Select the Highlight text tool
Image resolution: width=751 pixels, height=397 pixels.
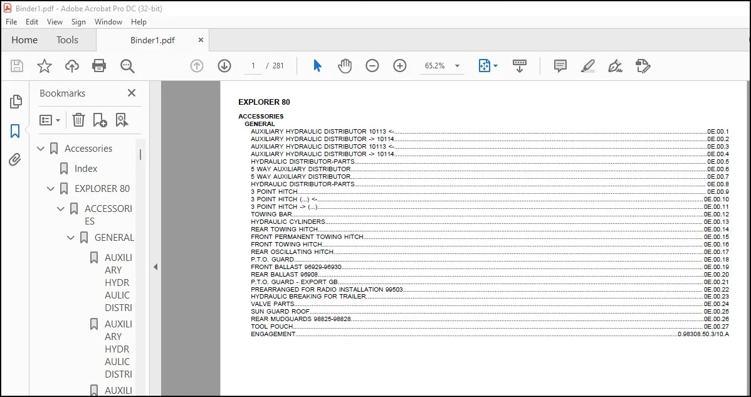pyautogui.click(x=587, y=66)
